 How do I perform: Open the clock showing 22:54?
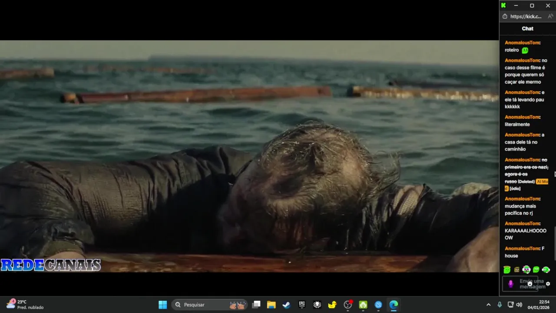click(x=538, y=304)
